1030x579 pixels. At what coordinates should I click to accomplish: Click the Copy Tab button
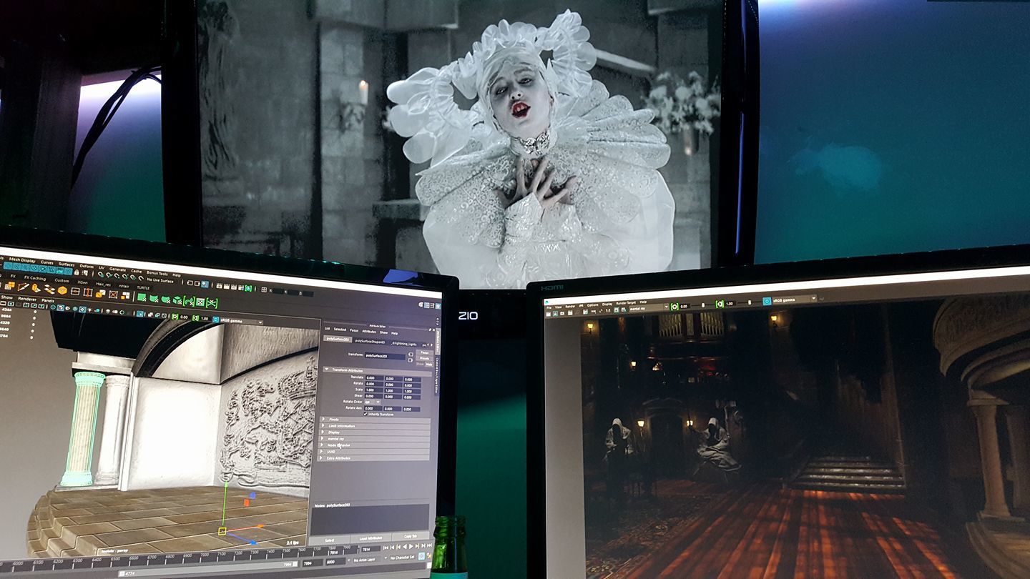pyautogui.click(x=411, y=535)
